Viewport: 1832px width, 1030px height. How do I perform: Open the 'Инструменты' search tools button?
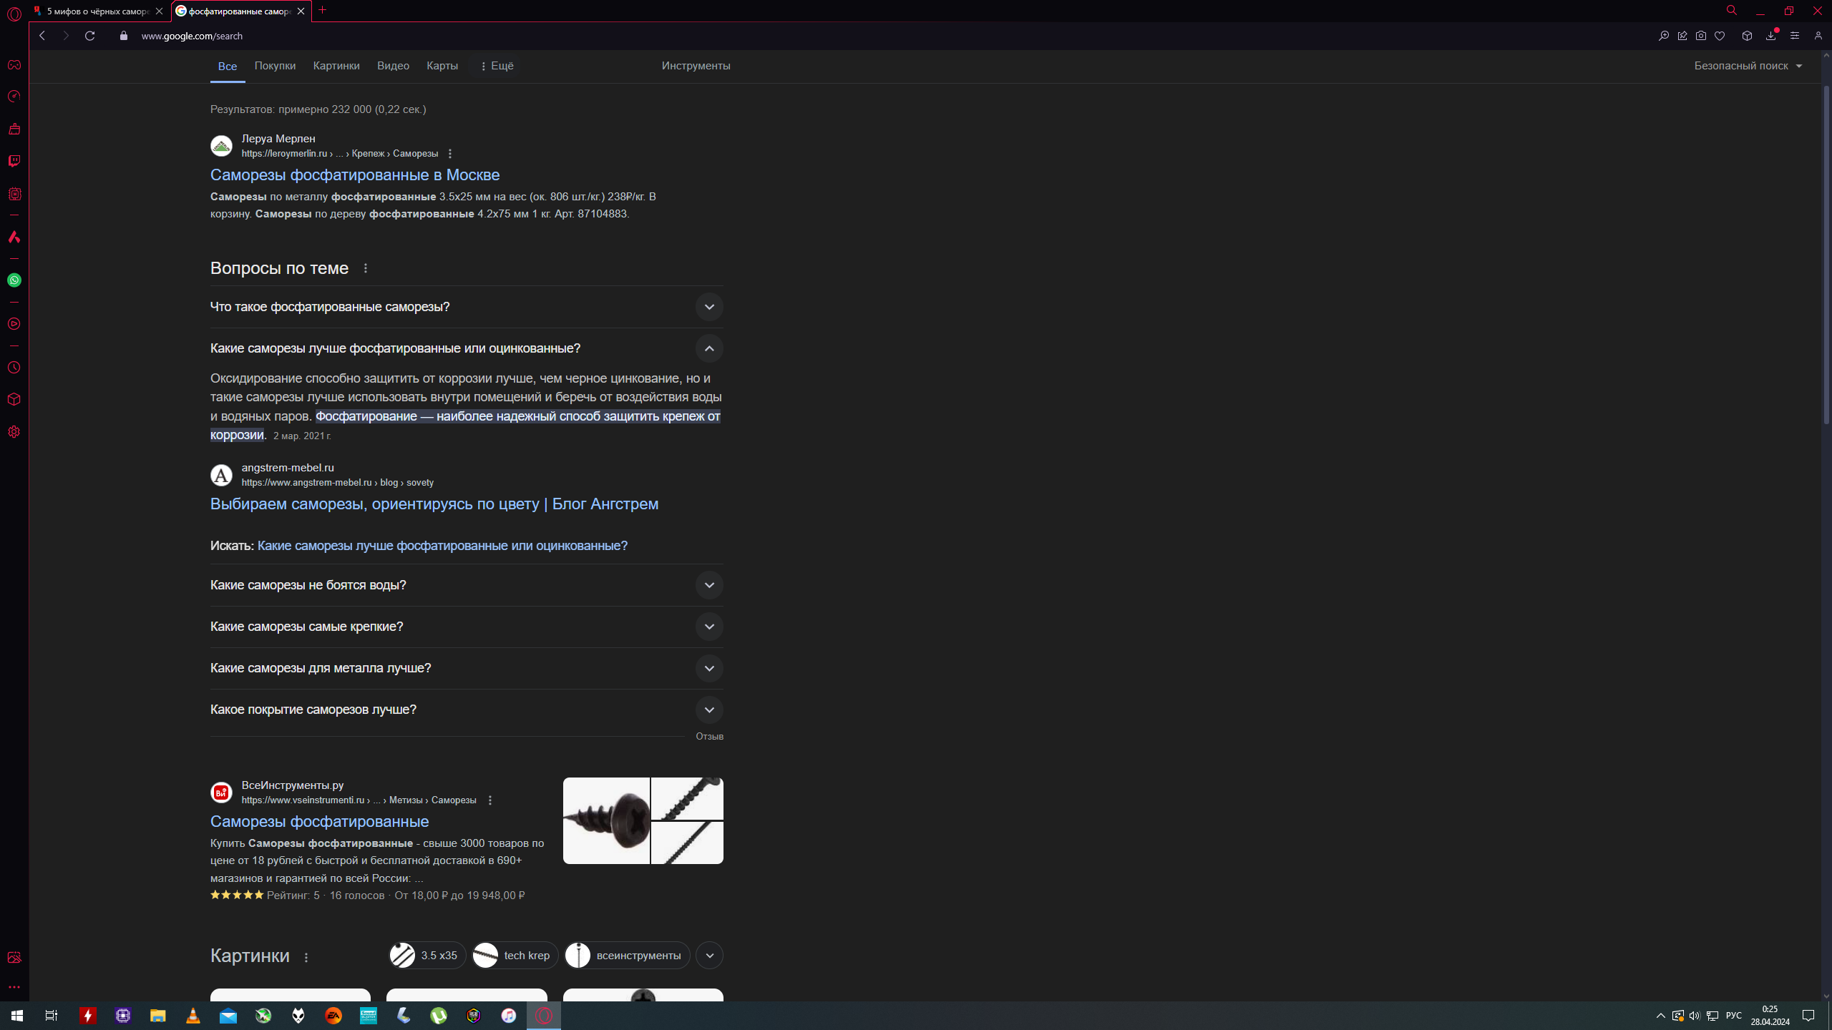(696, 66)
